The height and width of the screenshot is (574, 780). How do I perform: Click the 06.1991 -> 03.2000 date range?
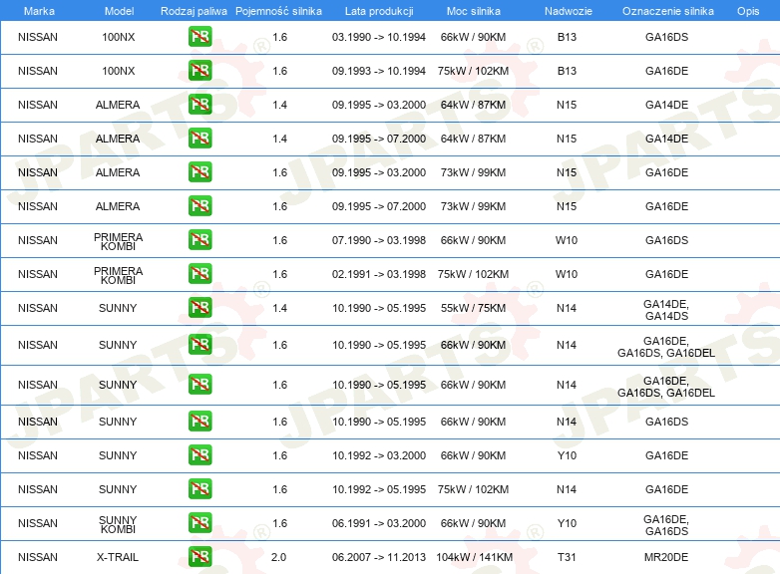[x=379, y=523]
